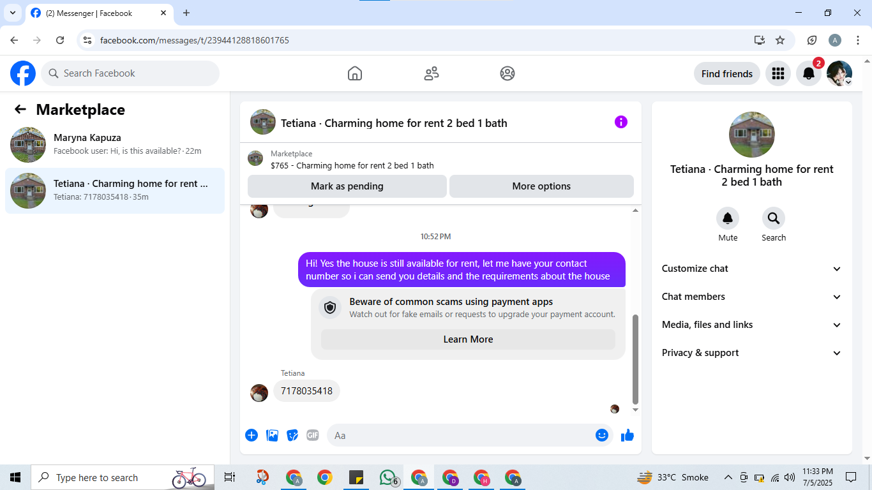Image resolution: width=872 pixels, height=490 pixels.
Task: Expand the Privacy & support section
Action: click(752, 353)
